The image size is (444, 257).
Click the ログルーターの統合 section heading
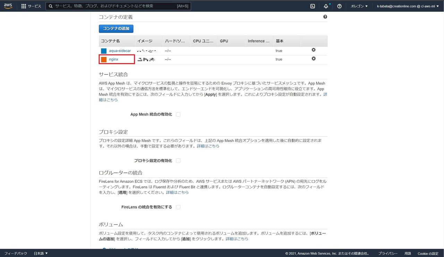pyautogui.click(x=121, y=172)
